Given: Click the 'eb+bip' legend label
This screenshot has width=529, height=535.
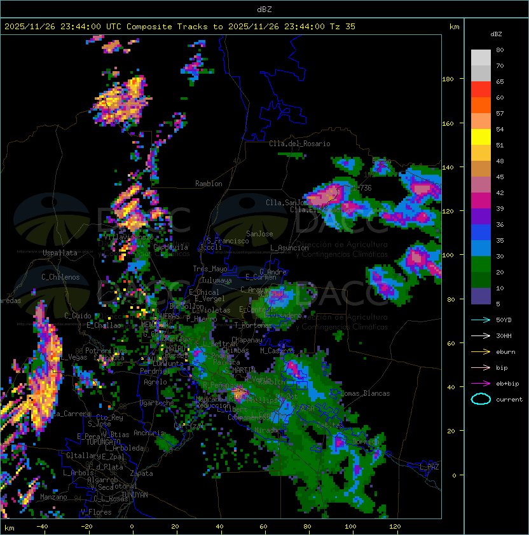Looking at the screenshot, I should 507,384.
